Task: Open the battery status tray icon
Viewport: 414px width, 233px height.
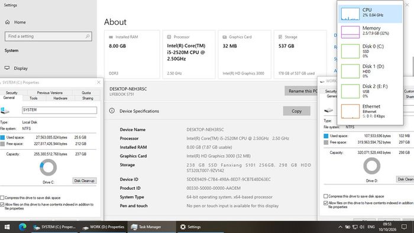Action: [x=348, y=227]
